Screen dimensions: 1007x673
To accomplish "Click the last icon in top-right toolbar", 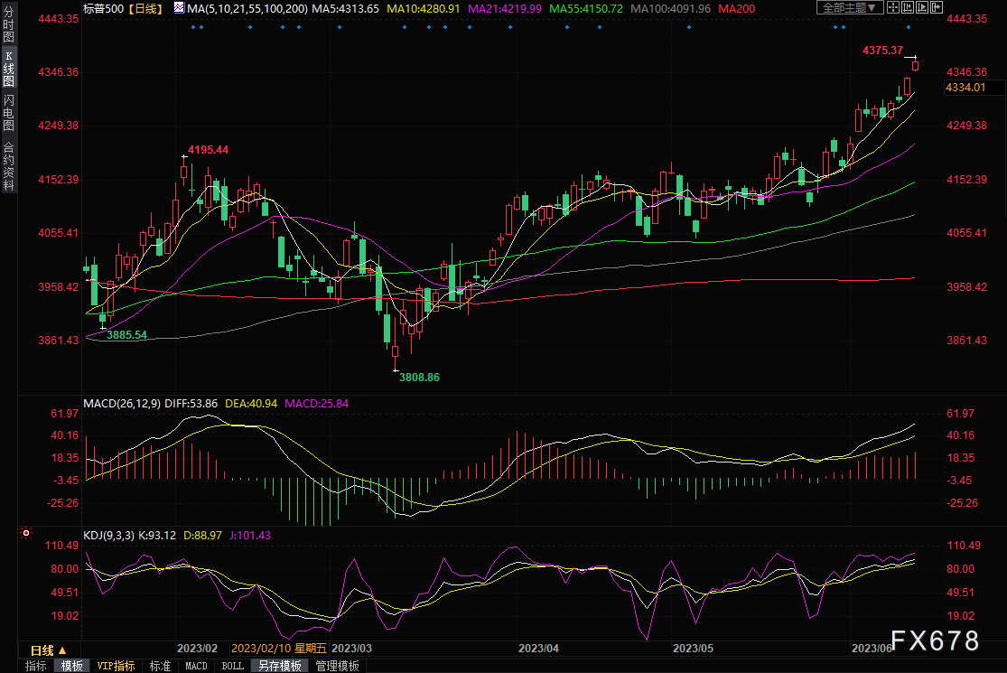I will (936, 7).
